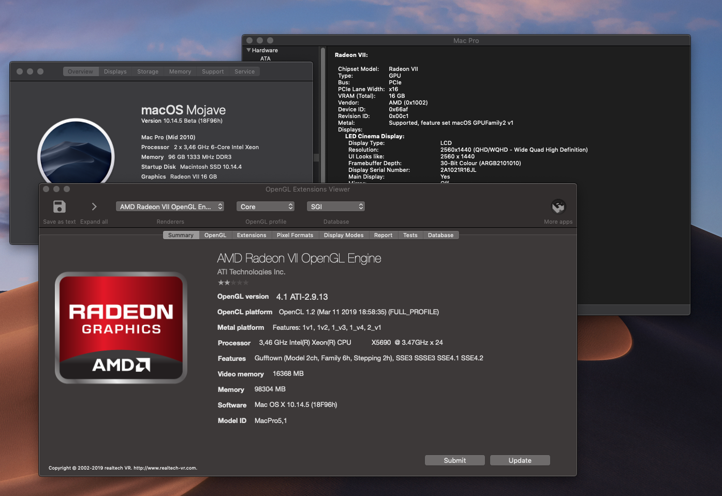Screen dimensions: 722x496
Task: Open the Display Modes tab
Action: (x=344, y=235)
